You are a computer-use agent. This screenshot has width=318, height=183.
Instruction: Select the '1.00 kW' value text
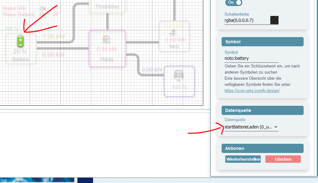[54, 36]
